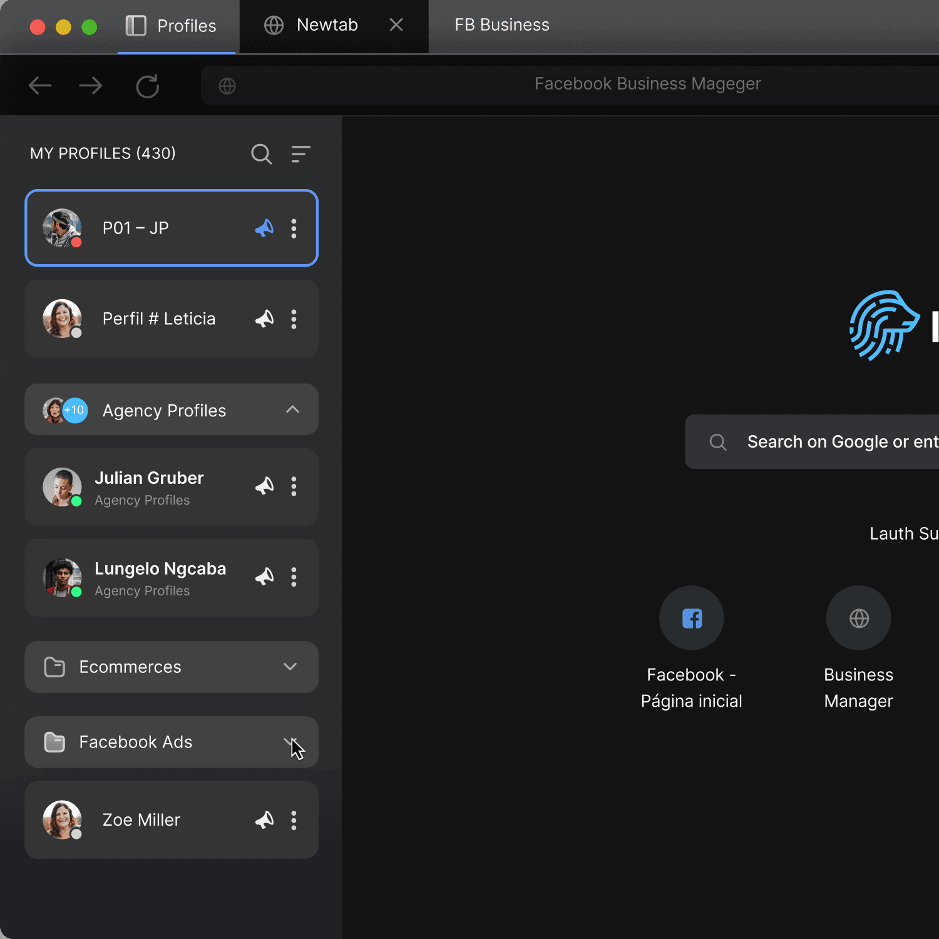
Task: Open the sort/filter icon beside My Profiles
Action: click(x=300, y=154)
